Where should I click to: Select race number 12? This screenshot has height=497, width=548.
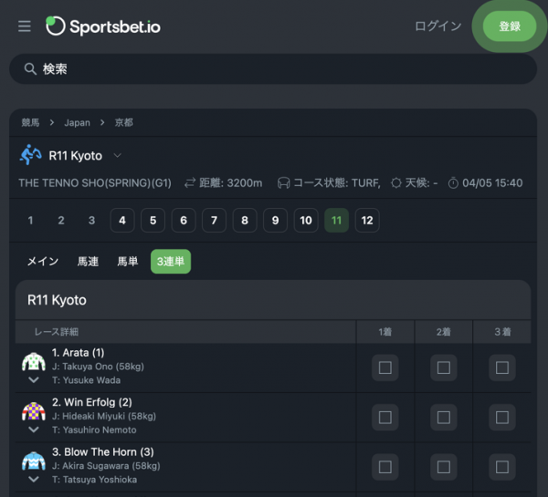(x=367, y=220)
